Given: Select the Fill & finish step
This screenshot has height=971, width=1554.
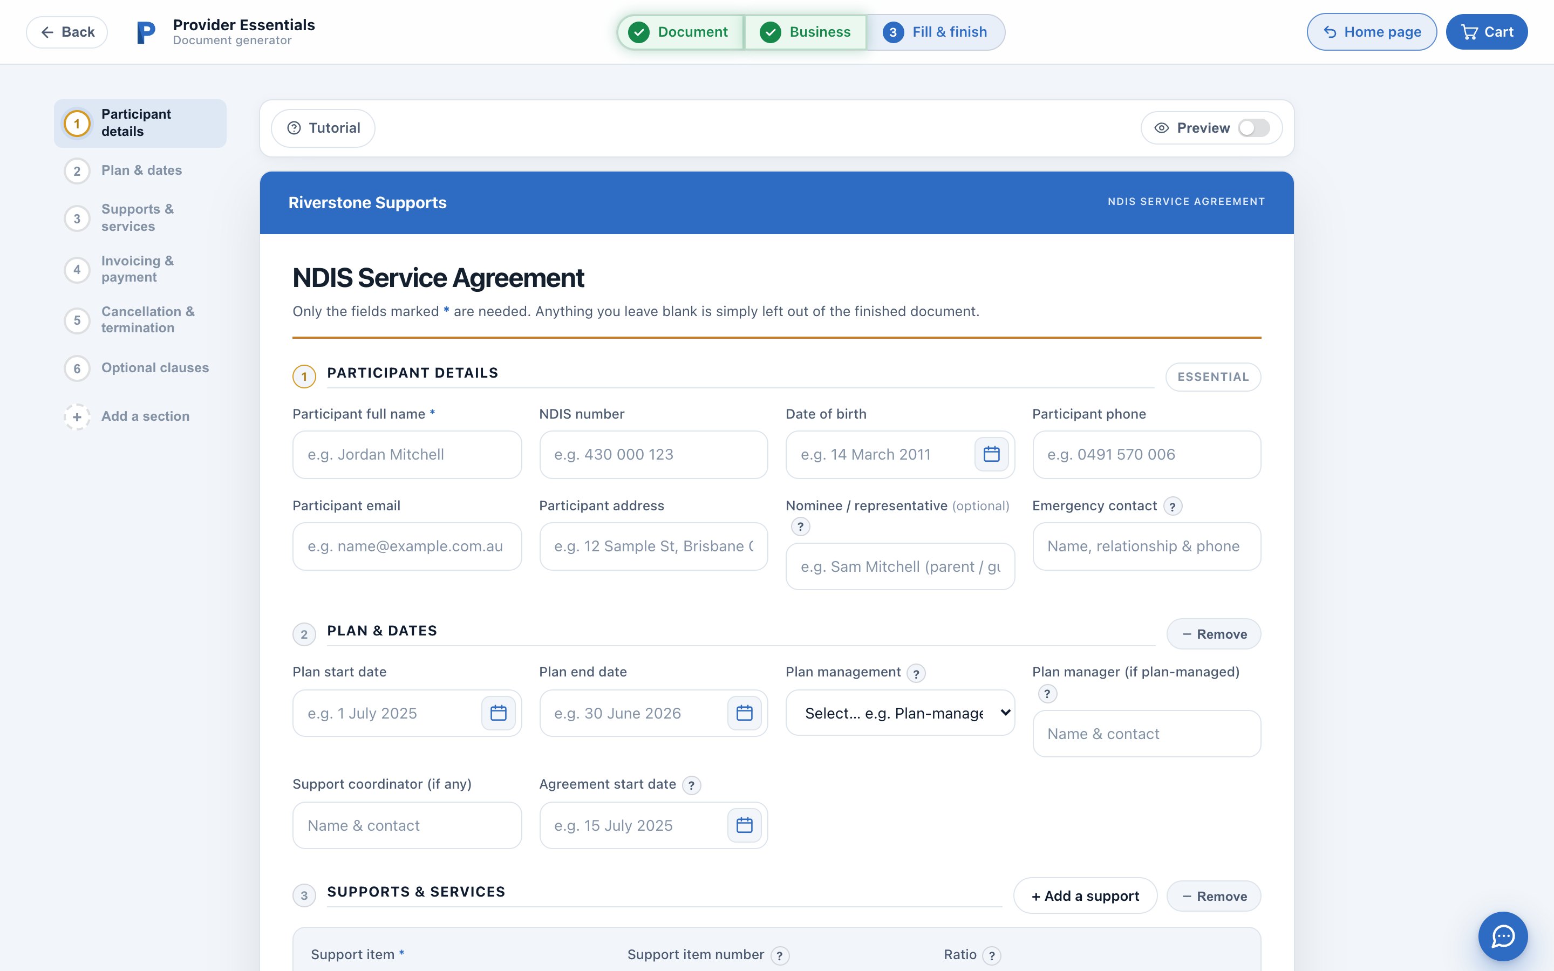Looking at the screenshot, I should click(x=935, y=32).
